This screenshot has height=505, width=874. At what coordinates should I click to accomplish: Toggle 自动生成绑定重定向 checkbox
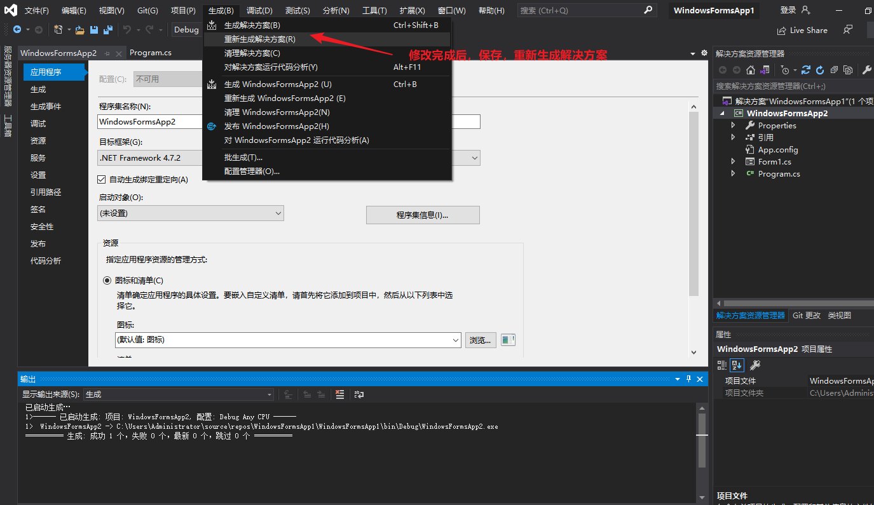[102, 180]
